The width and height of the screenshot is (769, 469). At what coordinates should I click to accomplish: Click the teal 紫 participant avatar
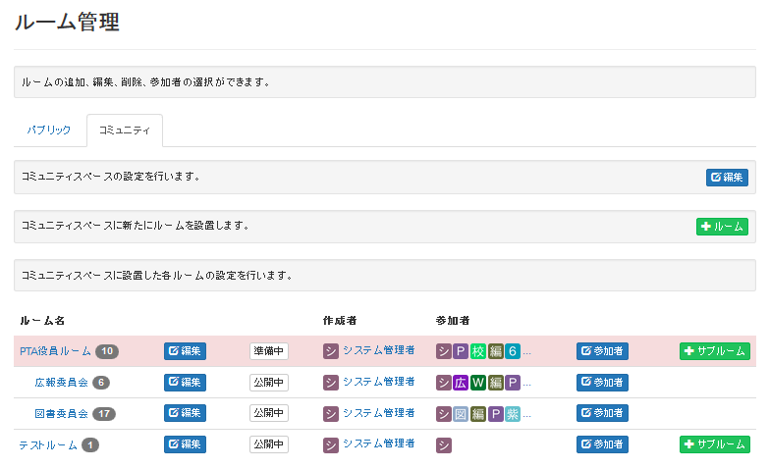click(x=513, y=414)
